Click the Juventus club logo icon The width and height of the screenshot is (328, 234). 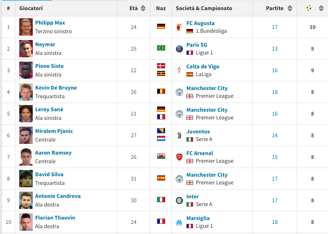click(x=179, y=135)
